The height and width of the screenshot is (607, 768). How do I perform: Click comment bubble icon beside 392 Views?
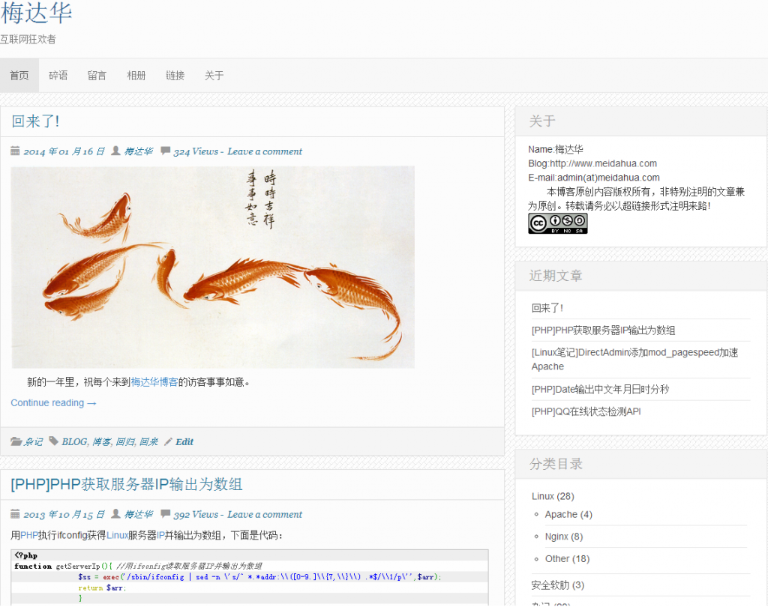click(166, 514)
